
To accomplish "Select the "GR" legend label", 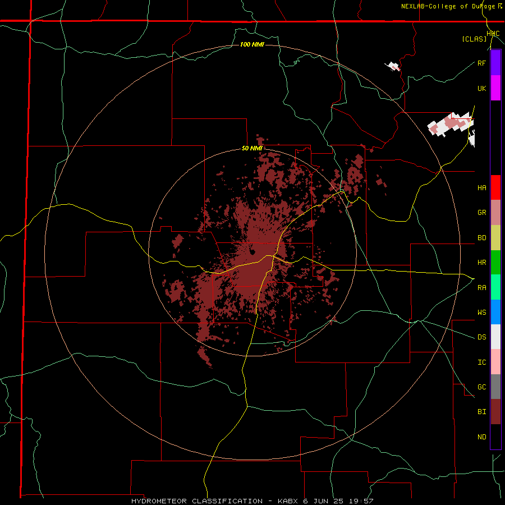I will (x=481, y=213).
